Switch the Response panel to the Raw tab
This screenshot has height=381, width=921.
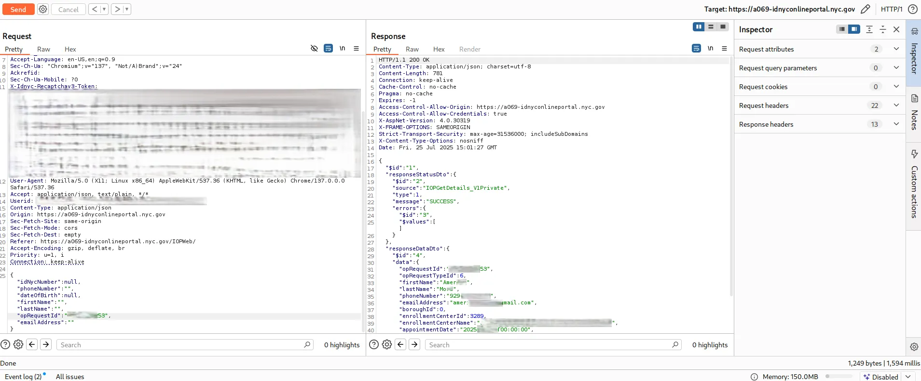click(x=412, y=49)
